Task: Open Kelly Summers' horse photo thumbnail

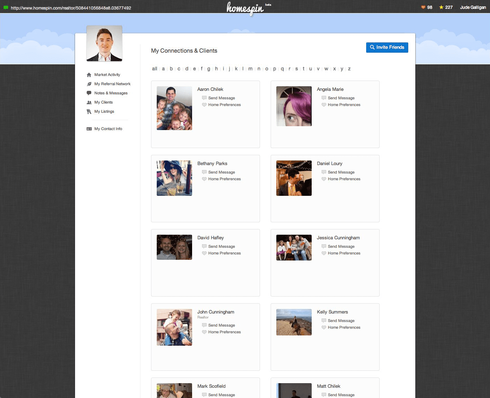Action: pyautogui.click(x=294, y=322)
